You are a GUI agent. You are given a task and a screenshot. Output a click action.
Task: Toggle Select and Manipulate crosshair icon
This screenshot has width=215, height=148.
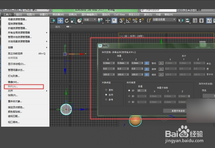coord(108,21)
